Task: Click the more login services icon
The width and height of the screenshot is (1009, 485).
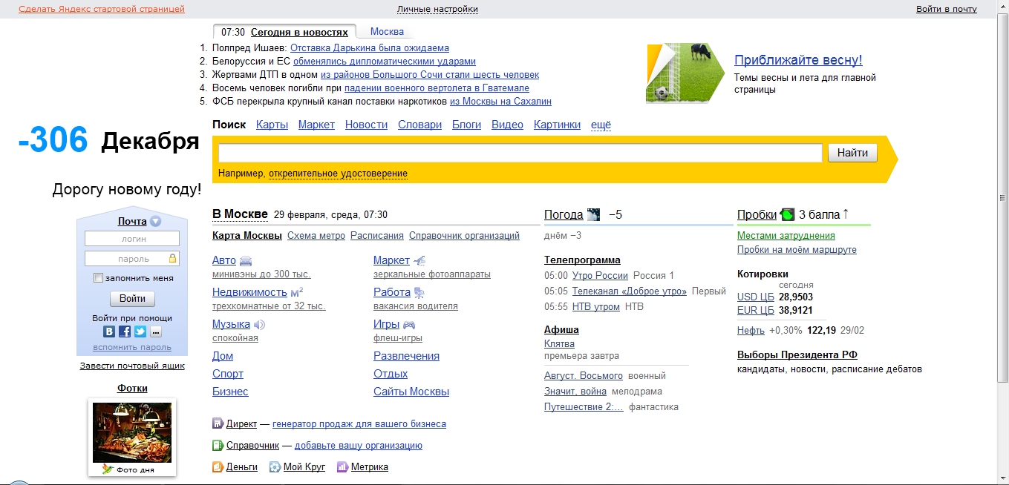Action: tap(156, 331)
